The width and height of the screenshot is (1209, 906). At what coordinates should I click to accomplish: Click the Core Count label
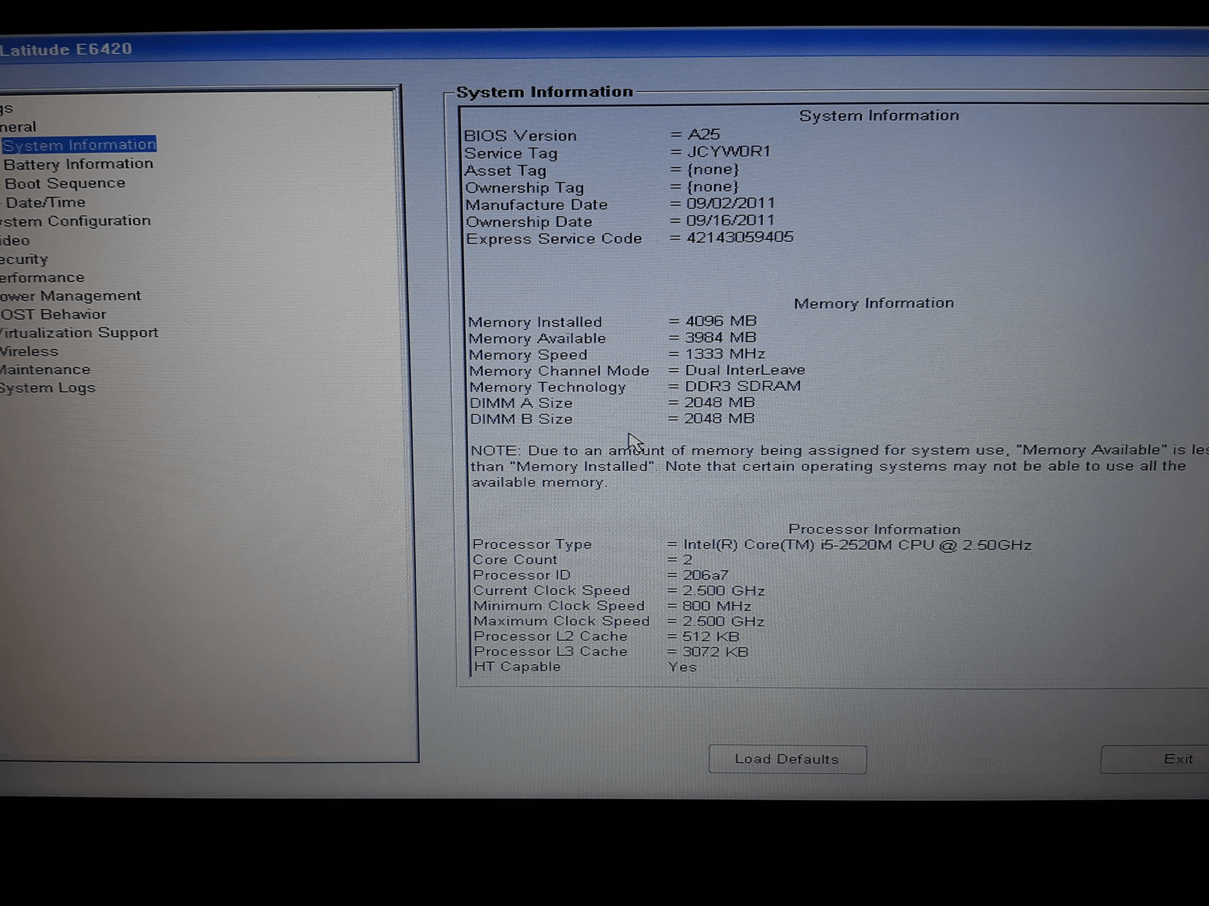pyautogui.click(x=515, y=560)
